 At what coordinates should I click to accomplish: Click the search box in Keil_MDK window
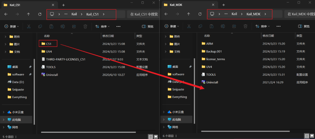coord(300,14)
